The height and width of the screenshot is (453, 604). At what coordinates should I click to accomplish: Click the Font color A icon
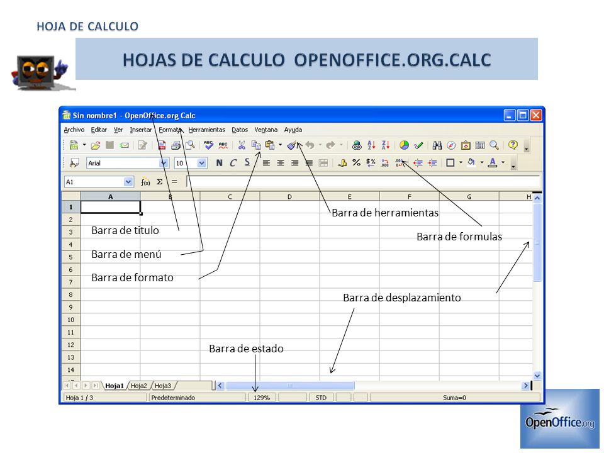[x=492, y=162]
